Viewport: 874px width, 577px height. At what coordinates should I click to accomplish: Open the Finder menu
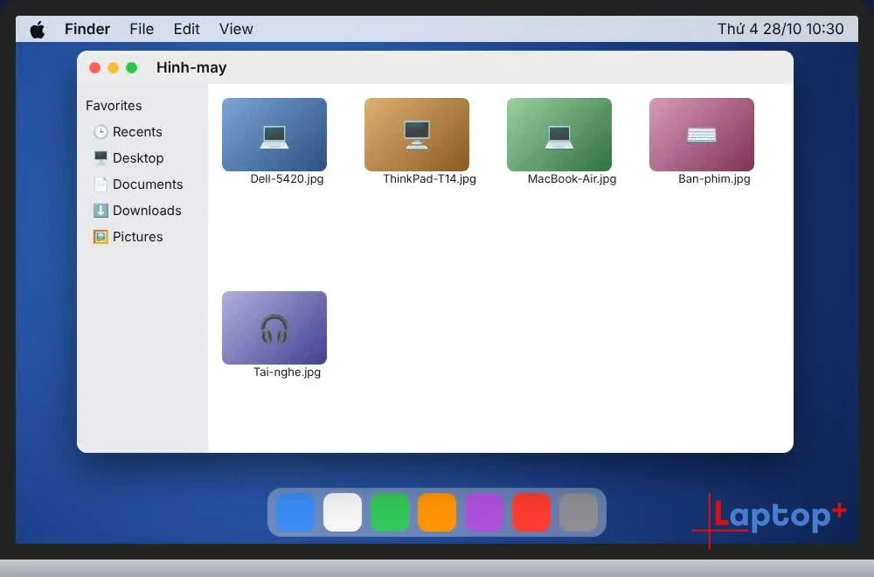[87, 29]
